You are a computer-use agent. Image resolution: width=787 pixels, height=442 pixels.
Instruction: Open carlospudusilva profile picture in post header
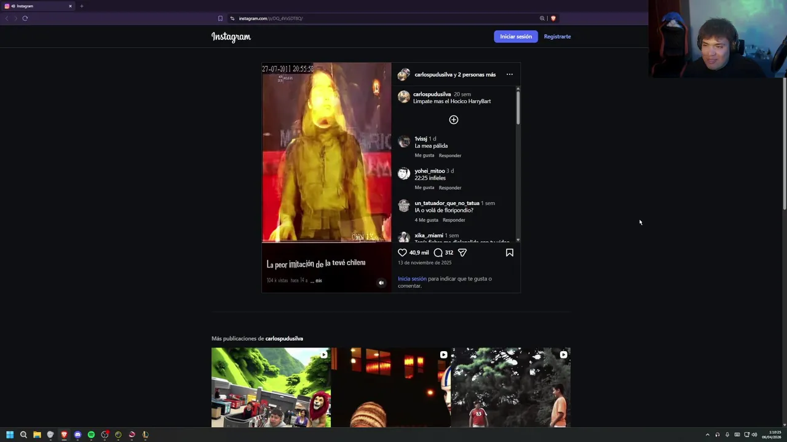(403, 74)
